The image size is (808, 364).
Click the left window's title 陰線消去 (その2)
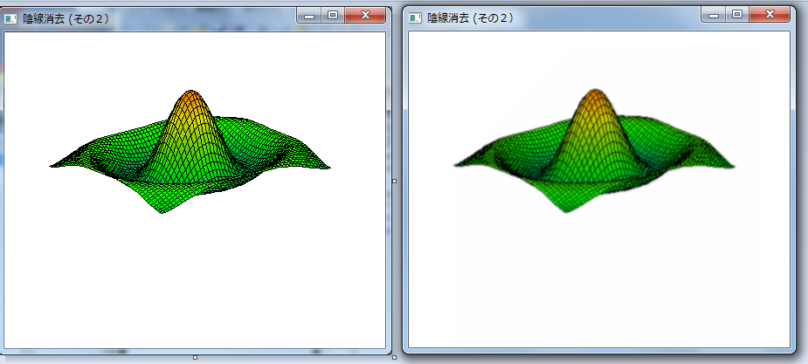click(66, 19)
